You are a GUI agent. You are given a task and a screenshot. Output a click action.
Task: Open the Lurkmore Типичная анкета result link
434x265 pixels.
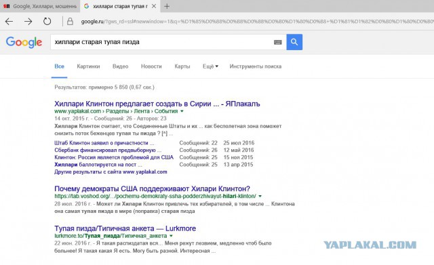(x=125, y=228)
